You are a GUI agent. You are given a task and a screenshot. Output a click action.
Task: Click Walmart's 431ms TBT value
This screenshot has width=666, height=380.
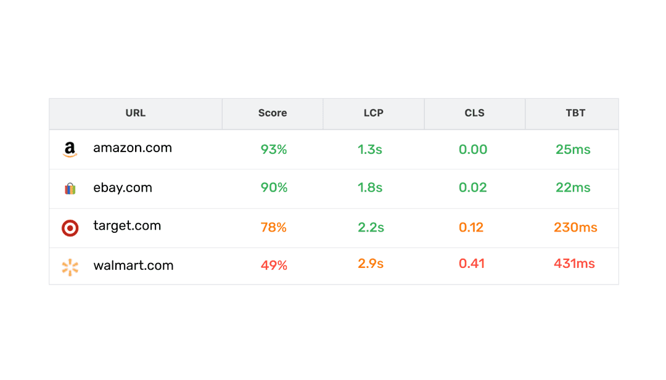point(575,264)
